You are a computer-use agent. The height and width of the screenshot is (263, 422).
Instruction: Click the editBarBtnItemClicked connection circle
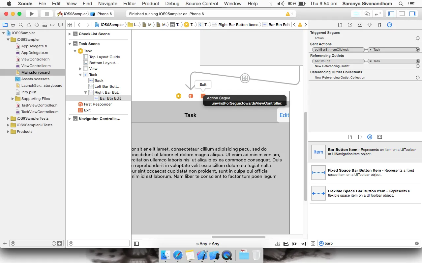418,50
